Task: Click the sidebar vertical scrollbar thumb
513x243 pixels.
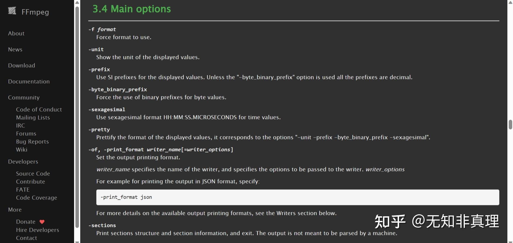Action: coord(77,117)
